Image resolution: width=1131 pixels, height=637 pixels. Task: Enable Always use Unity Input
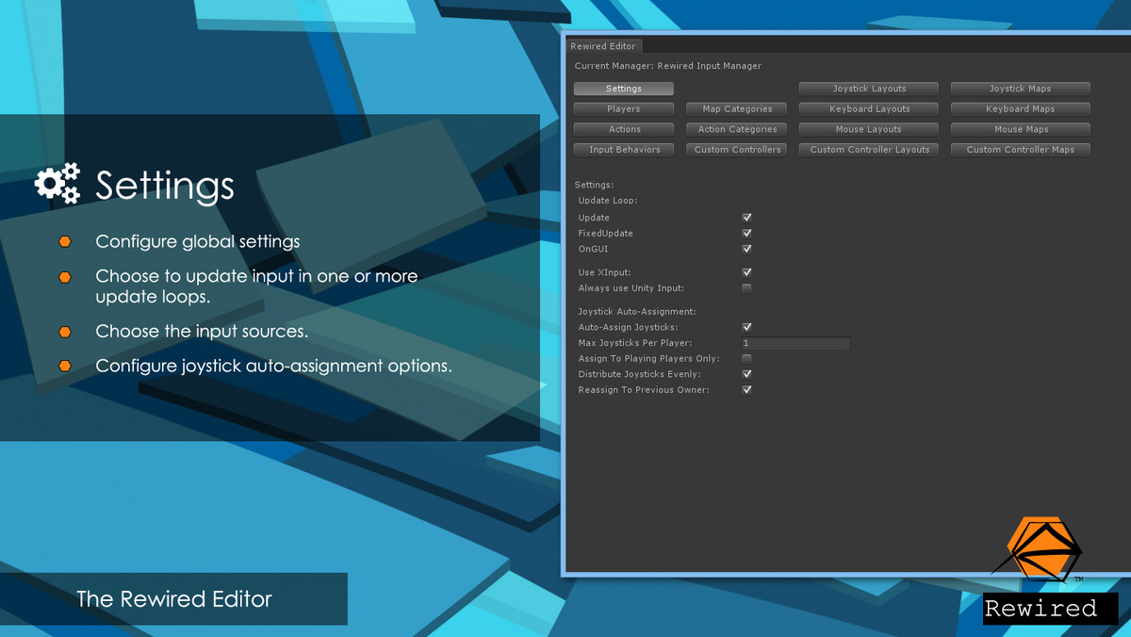click(746, 288)
